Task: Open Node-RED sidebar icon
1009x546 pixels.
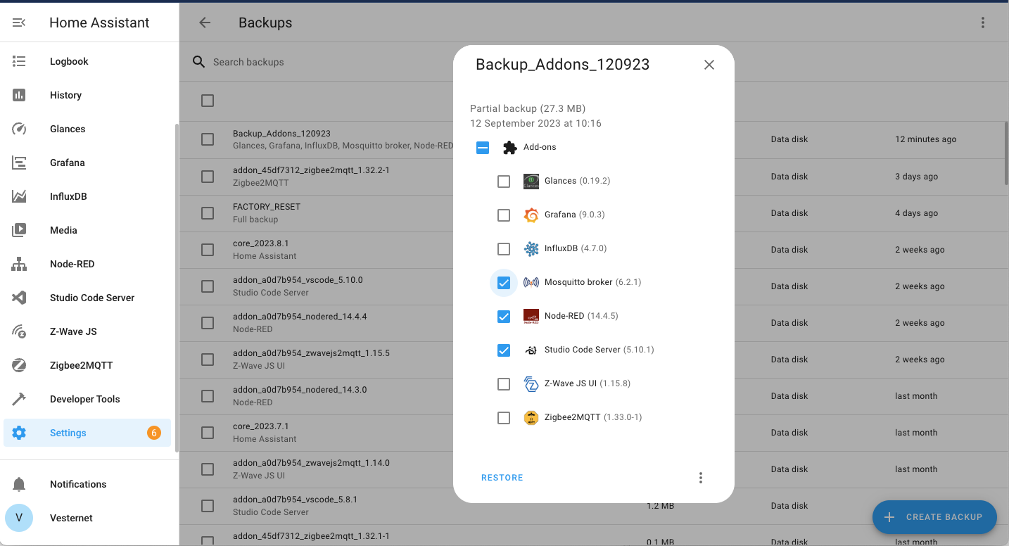Action: coord(19,264)
